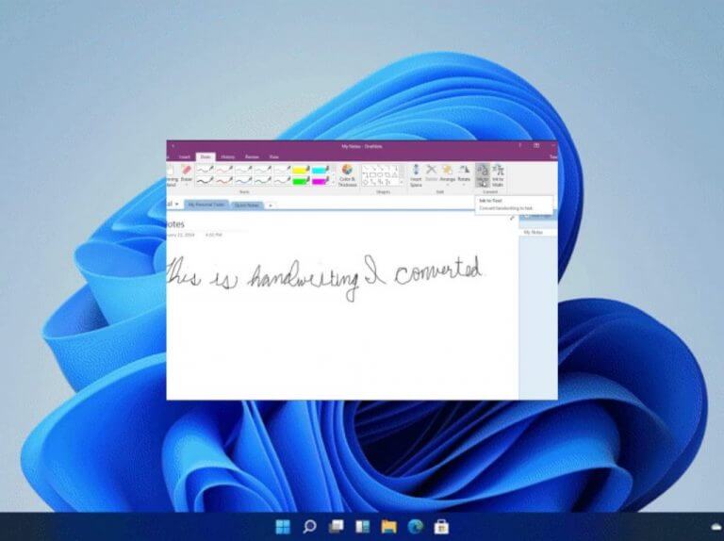
Task: Open Task View from taskbar
Action: (336, 527)
